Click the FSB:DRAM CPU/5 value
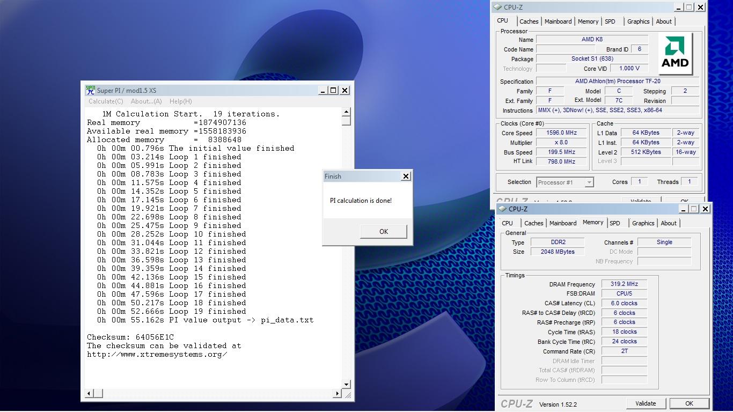The height and width of the screenshot is (412, 733). [x=624, y=293]
